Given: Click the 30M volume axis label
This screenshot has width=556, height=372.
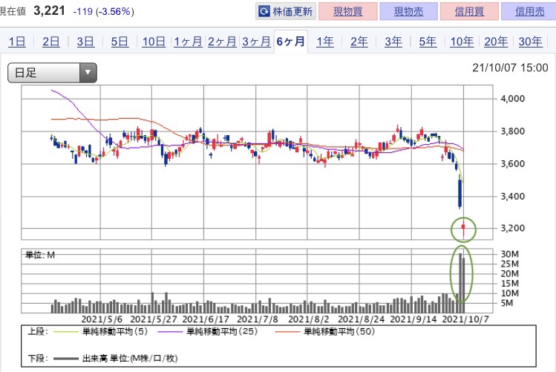Looking at the screenshot, I should (509, 254).
